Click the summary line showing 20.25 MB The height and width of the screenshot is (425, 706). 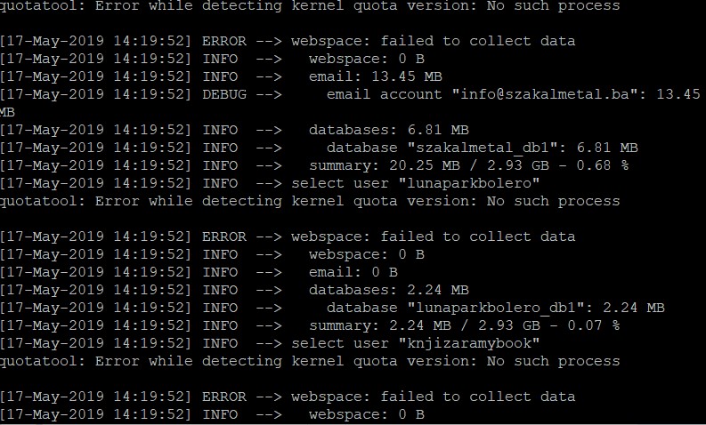coord(468,165)
